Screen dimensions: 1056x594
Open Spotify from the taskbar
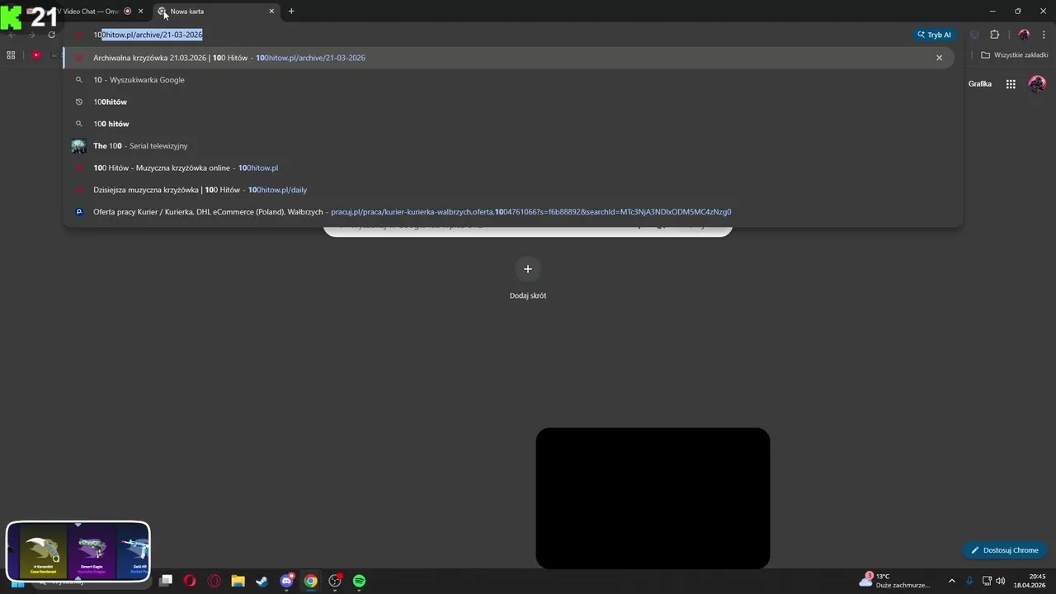coord(359,581)
